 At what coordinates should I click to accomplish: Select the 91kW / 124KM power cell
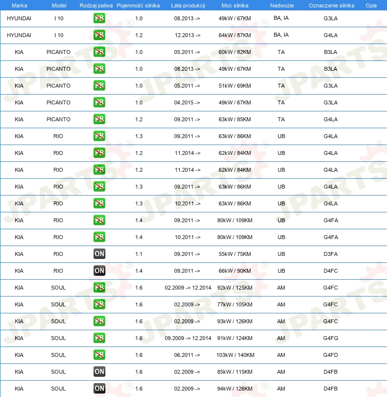tap(235, 338)
